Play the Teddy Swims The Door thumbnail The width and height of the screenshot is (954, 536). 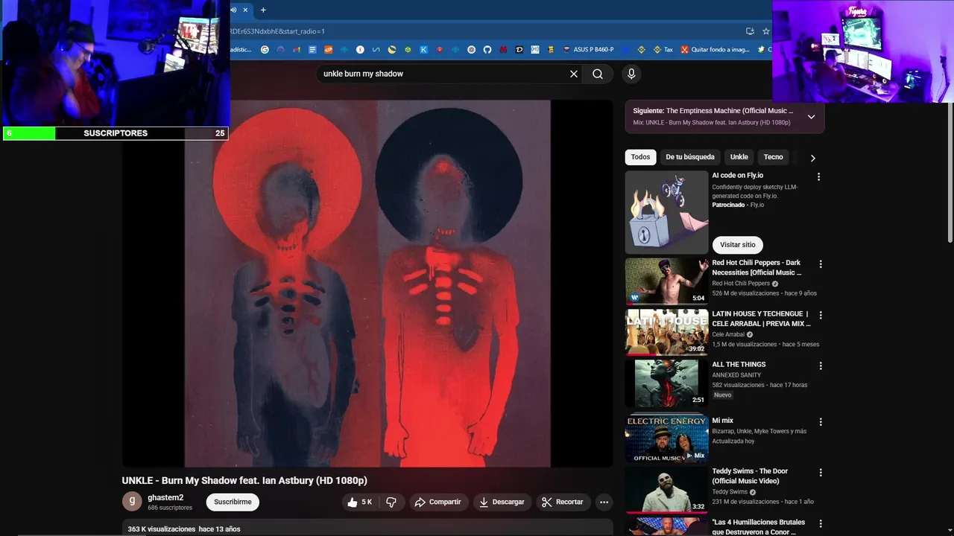pyautogui.click(x=666, y=489)
